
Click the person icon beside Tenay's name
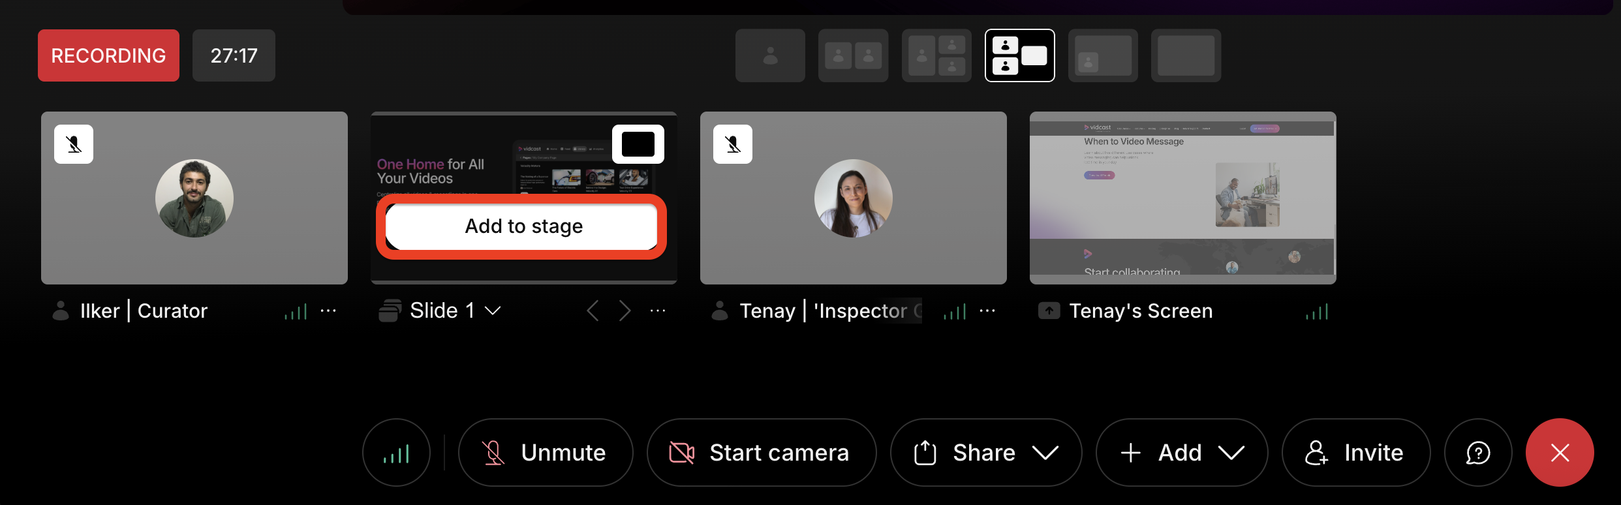pyautogui.click(x=720, y=311)
